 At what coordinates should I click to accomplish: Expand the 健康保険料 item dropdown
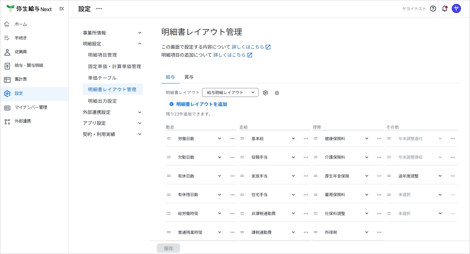pos(366,139)
